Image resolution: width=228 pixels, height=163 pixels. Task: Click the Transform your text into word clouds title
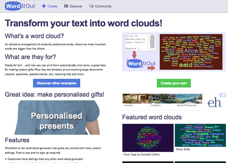(x=83, y=23)
